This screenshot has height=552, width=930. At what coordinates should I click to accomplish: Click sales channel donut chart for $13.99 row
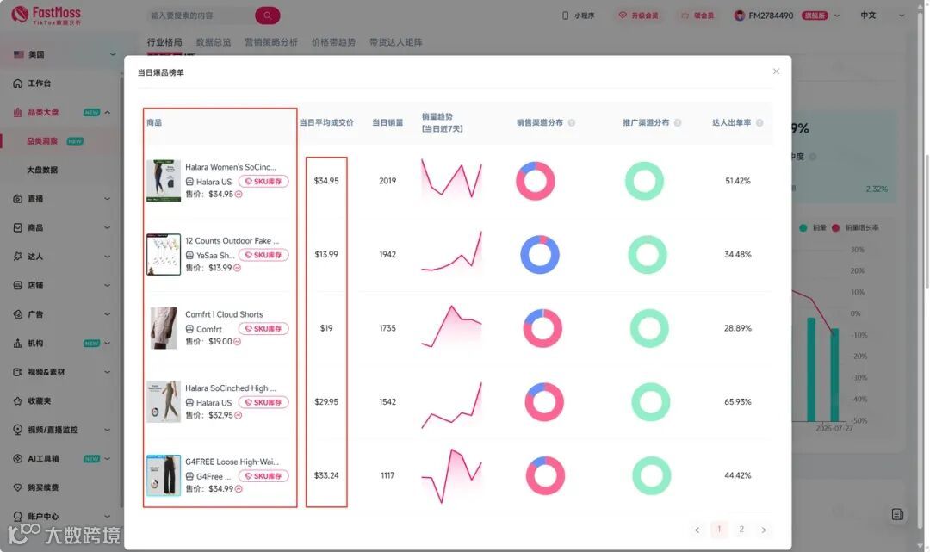540,255
